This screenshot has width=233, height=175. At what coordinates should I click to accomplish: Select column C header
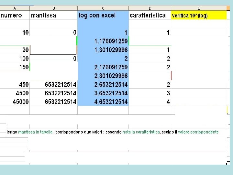point(103,8)
